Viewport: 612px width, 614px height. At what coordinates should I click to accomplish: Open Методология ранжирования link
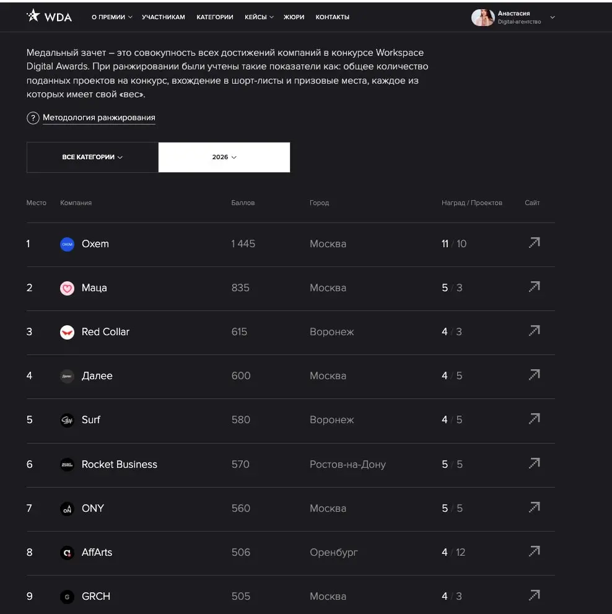point(98,118)
